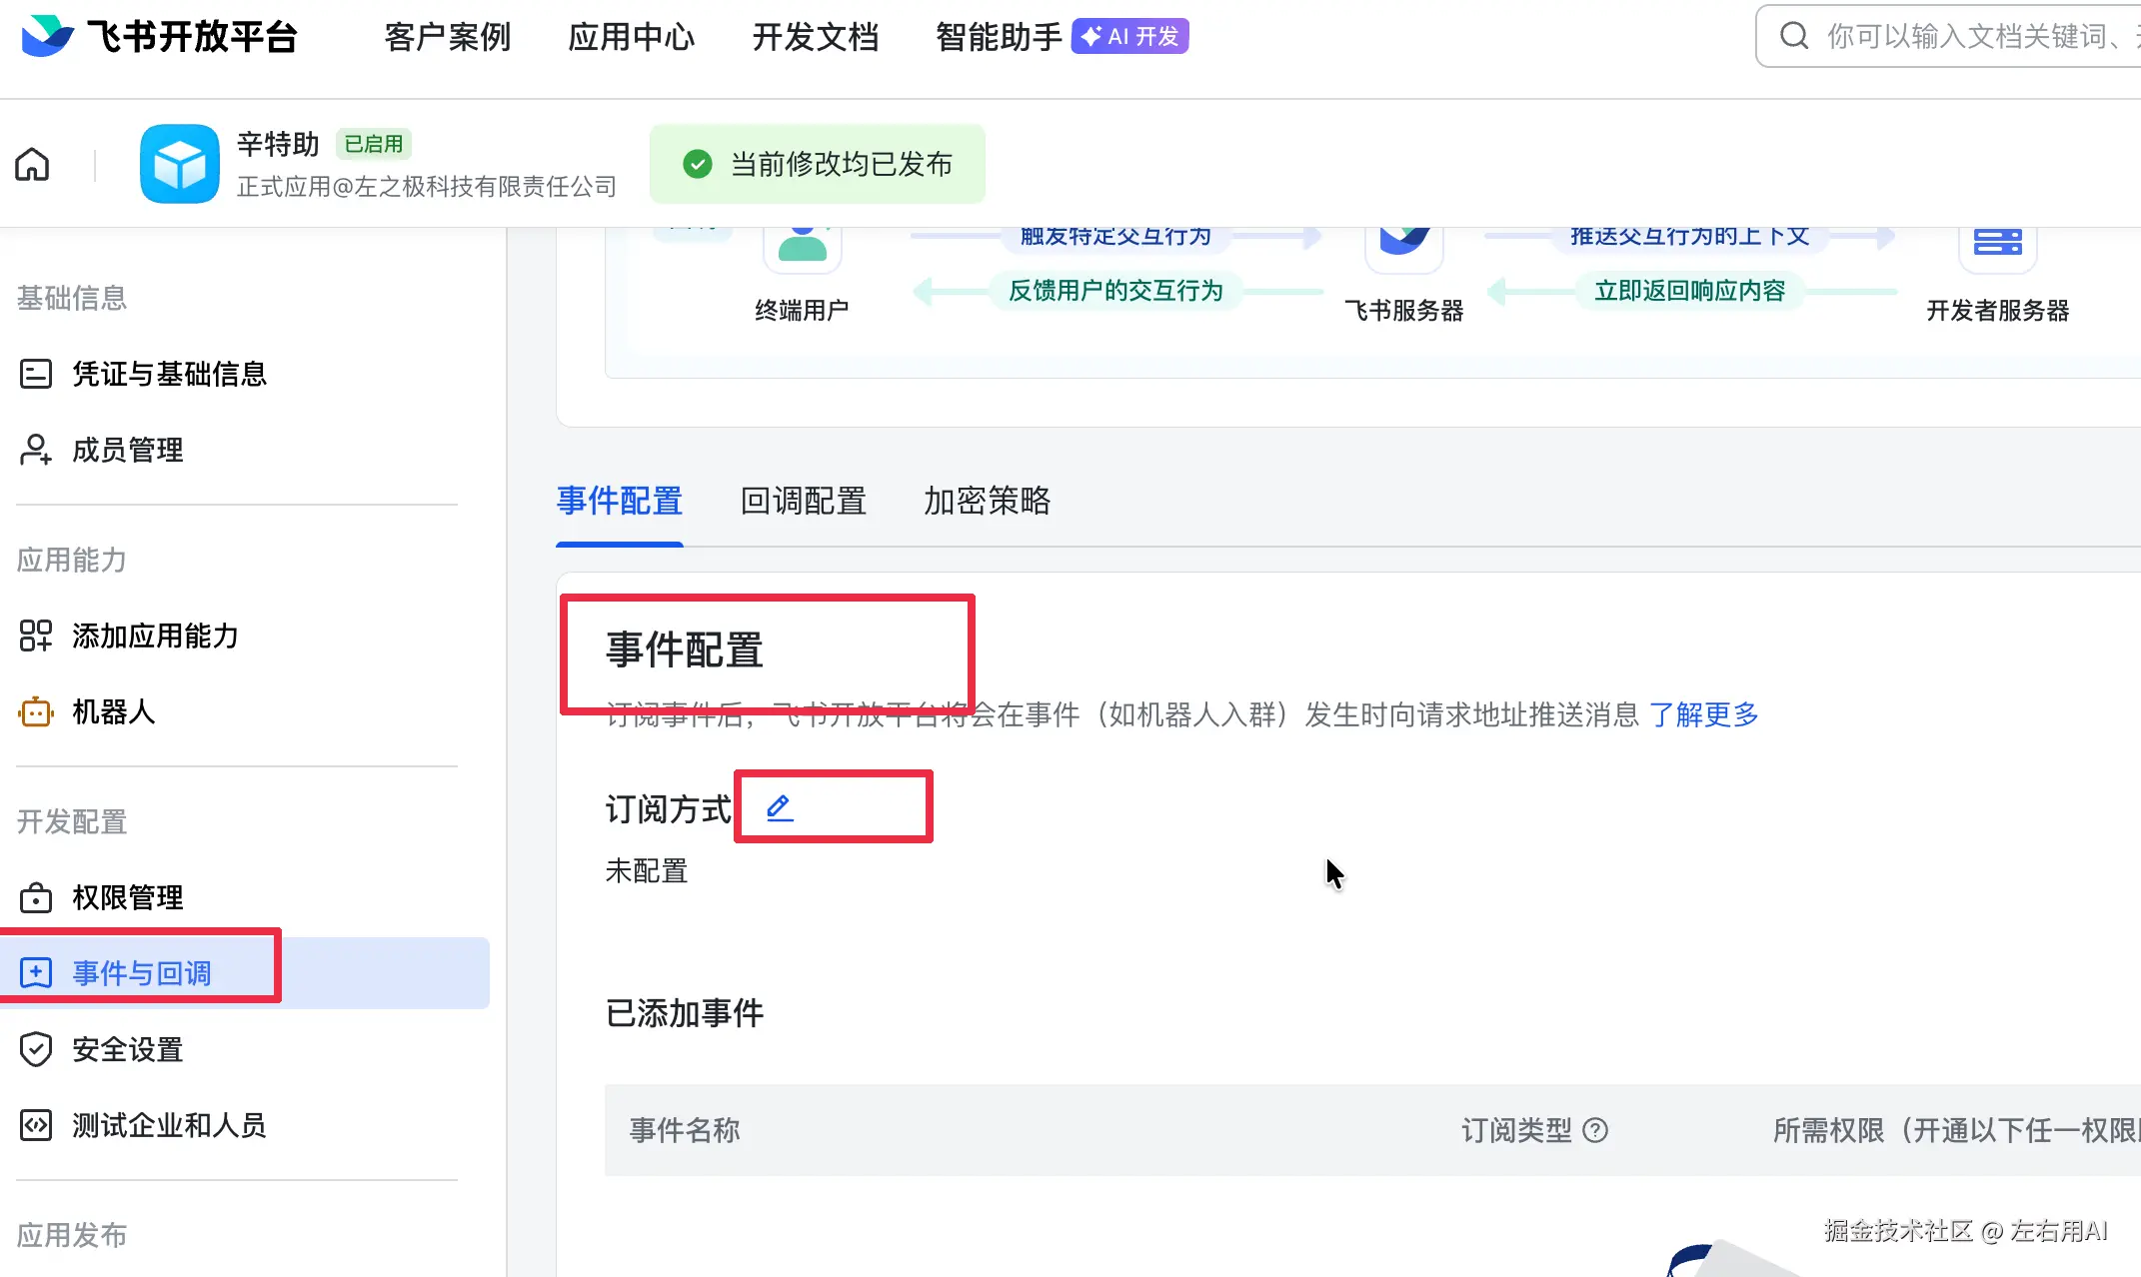Open 凭证与基础信息 in the sidebar
Screen dimensions: 2141x1277
(169, 374)
